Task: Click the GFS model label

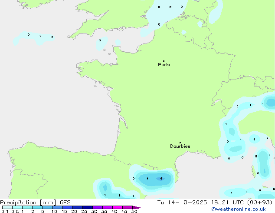Action: point(65,203)
